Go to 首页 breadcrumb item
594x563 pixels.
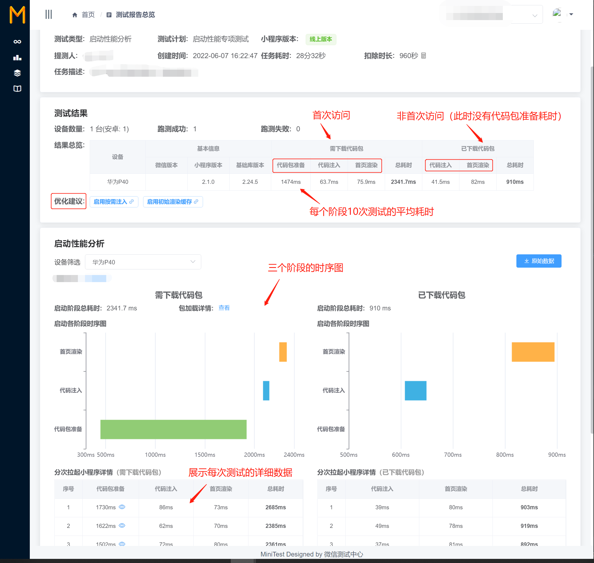88,15
